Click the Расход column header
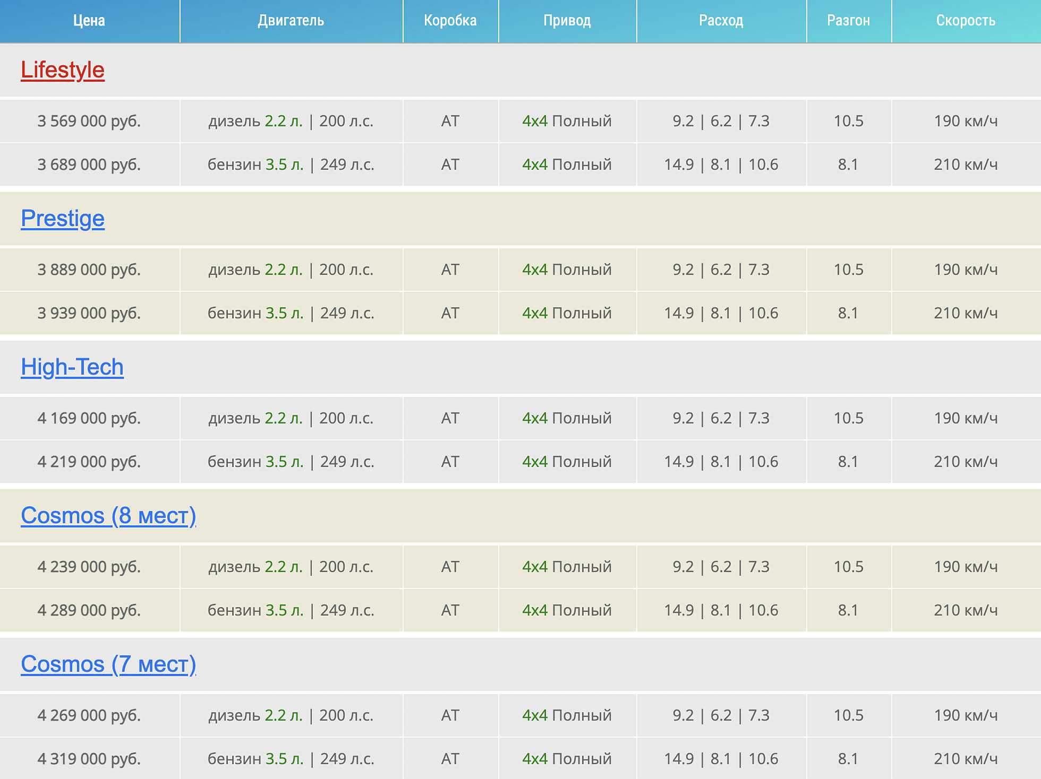Viewport: 1041px width, 779px height. coord(721,21)
